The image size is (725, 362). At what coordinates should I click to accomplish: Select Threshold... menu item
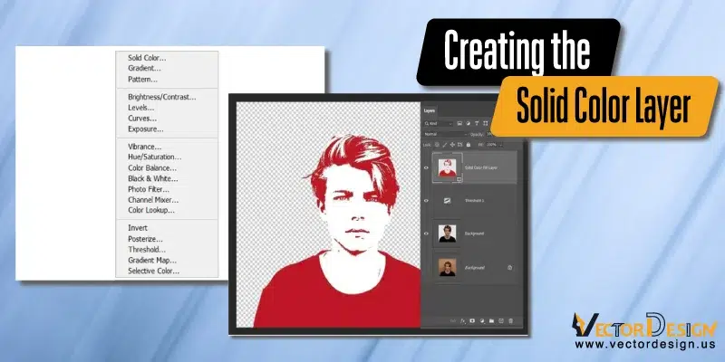[x=147, y=250]
